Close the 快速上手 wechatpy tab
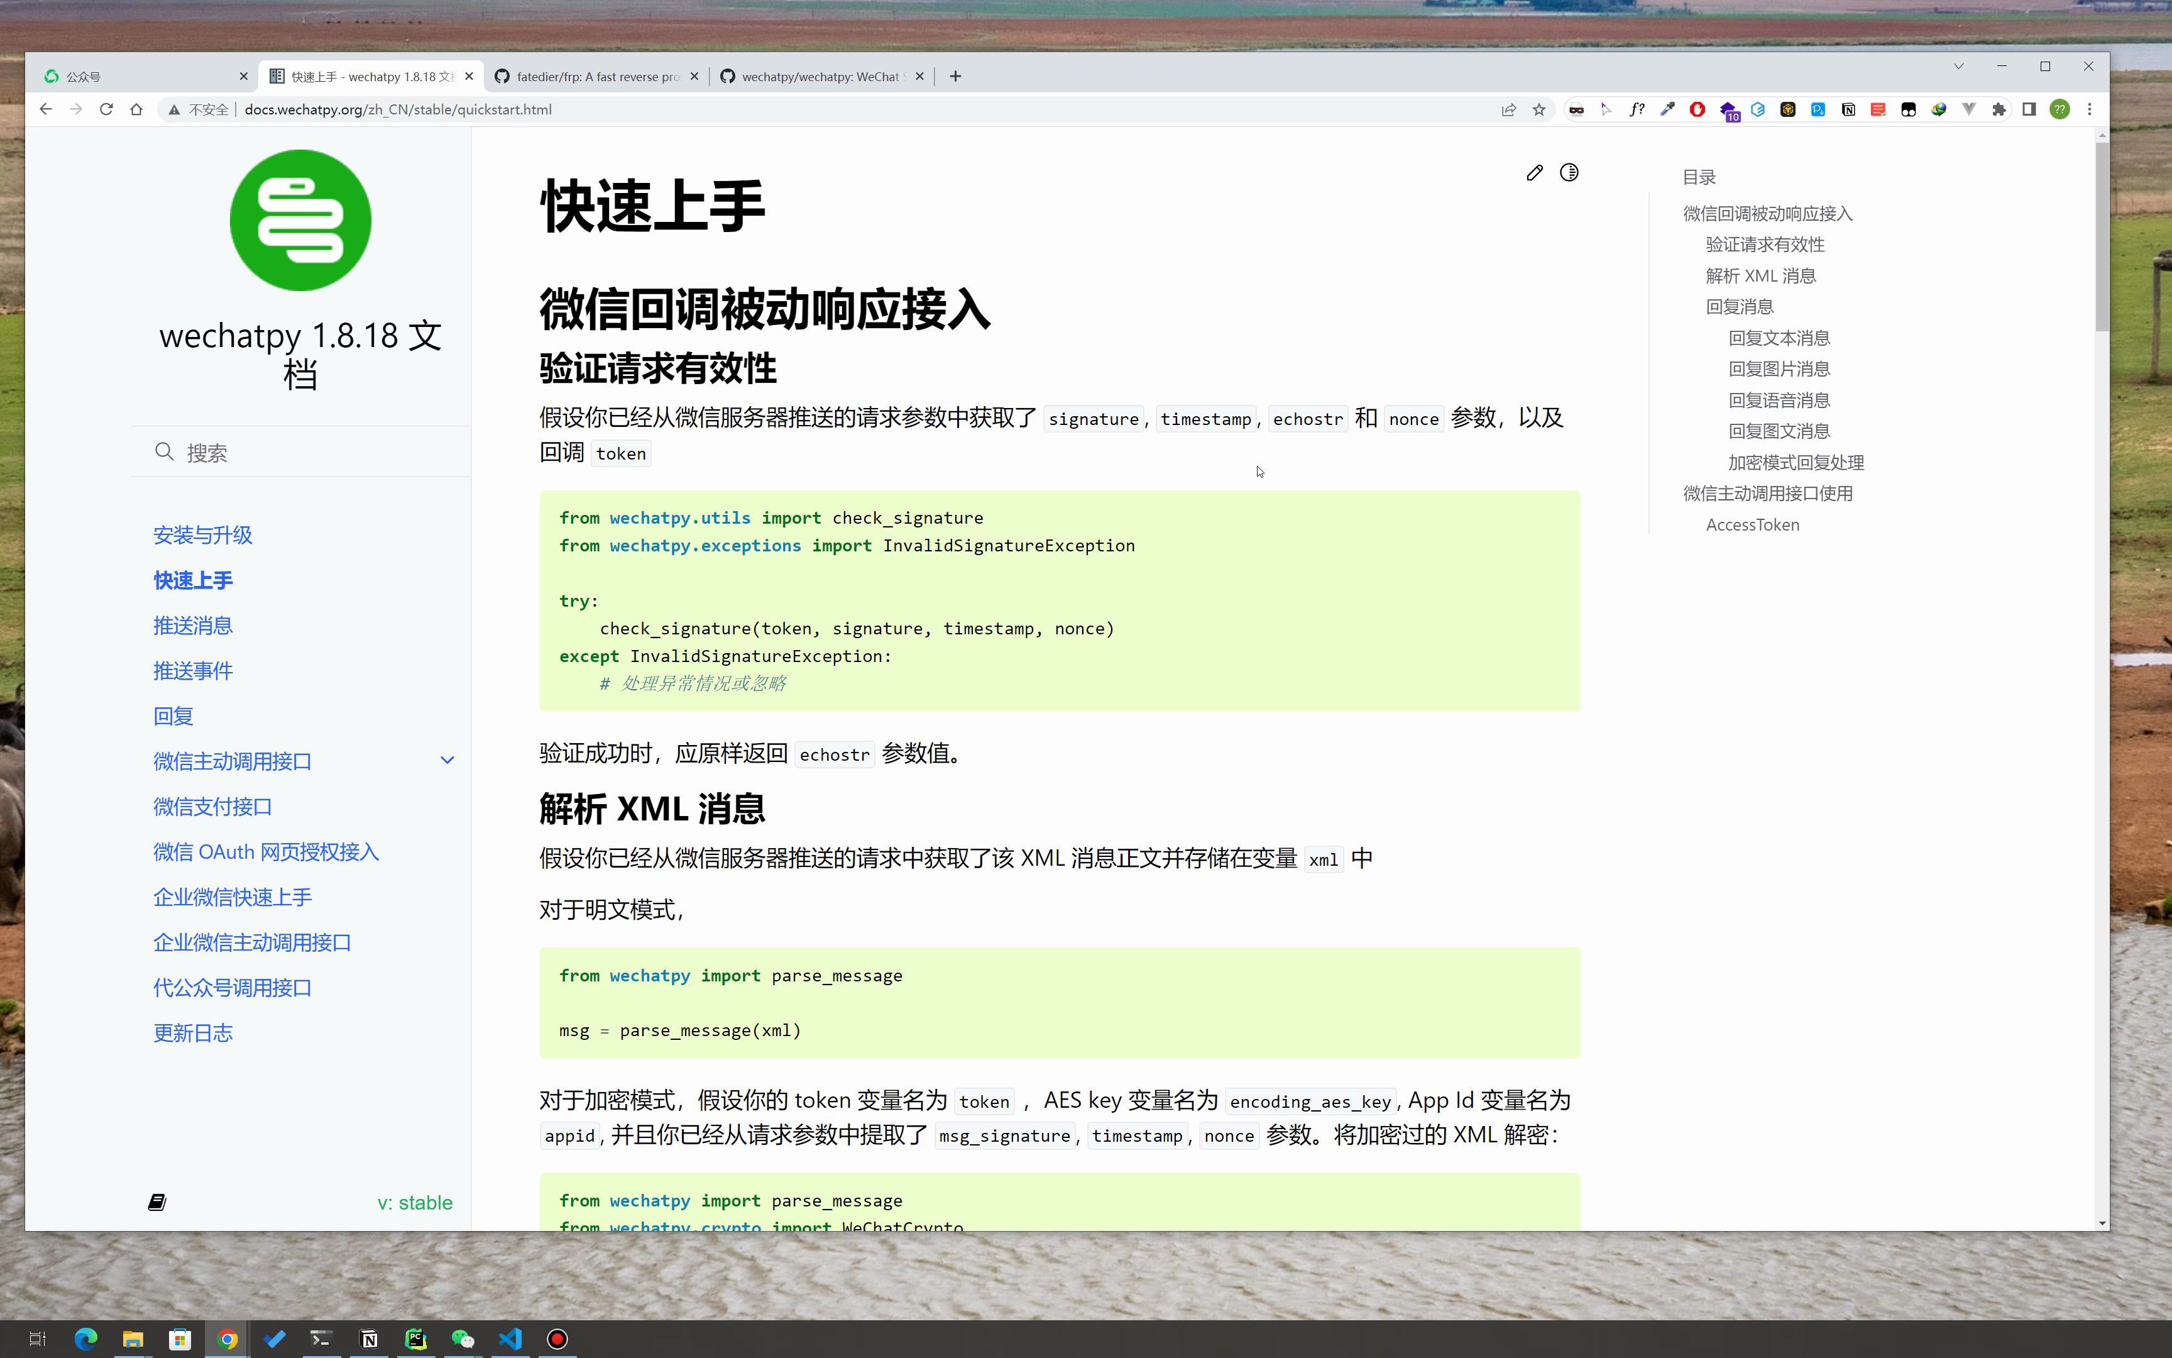The image size is (2172, 1358). 468,76
